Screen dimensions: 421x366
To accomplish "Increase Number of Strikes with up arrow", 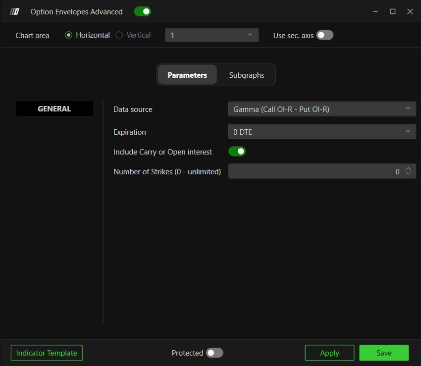I will click(408, 168).
